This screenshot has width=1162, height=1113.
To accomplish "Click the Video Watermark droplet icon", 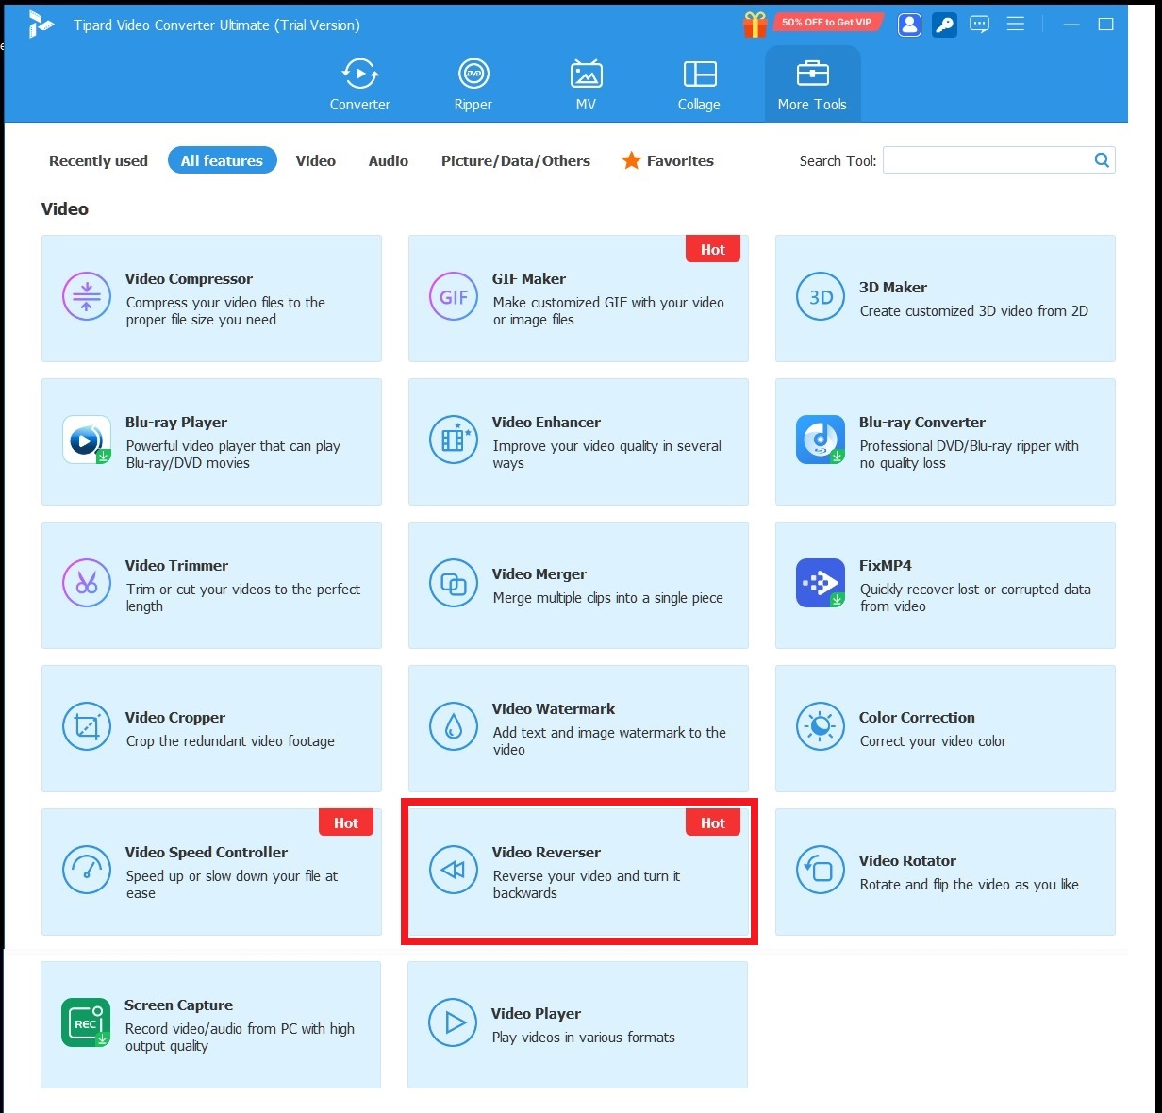I will coord(454,726).
